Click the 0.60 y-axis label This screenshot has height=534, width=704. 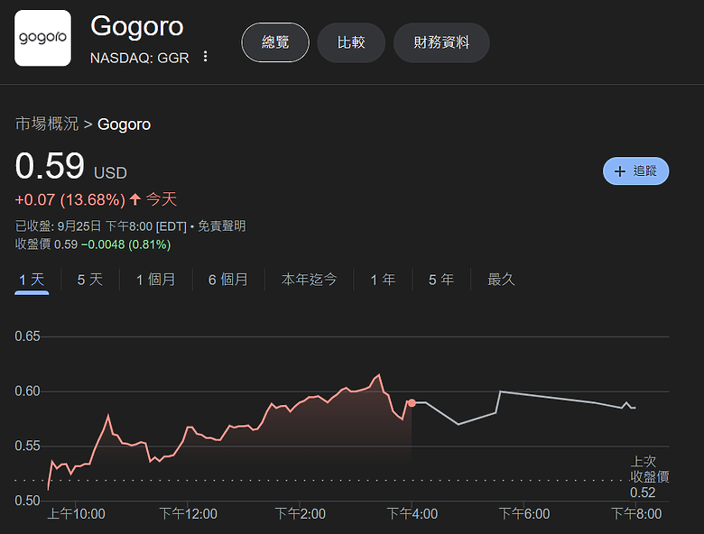pos(27,391)
